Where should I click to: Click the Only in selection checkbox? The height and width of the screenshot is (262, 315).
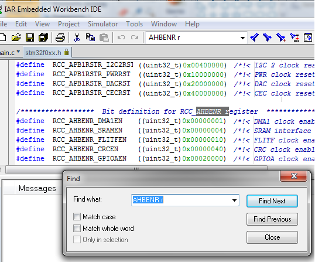77,240
